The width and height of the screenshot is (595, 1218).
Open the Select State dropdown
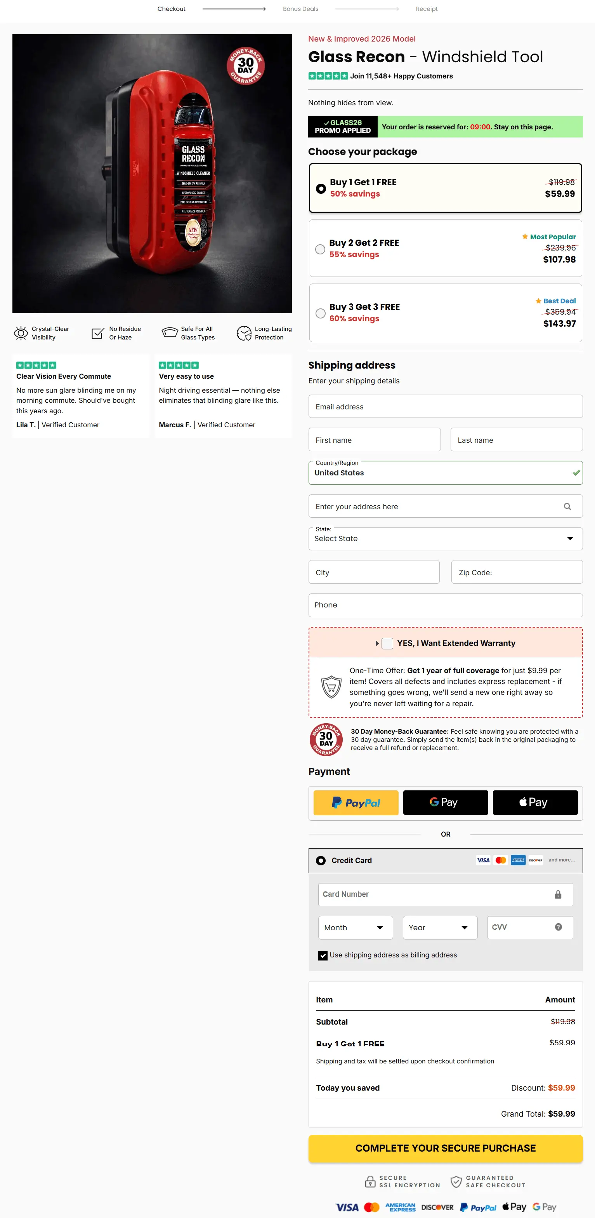click(x=445, y=539)
